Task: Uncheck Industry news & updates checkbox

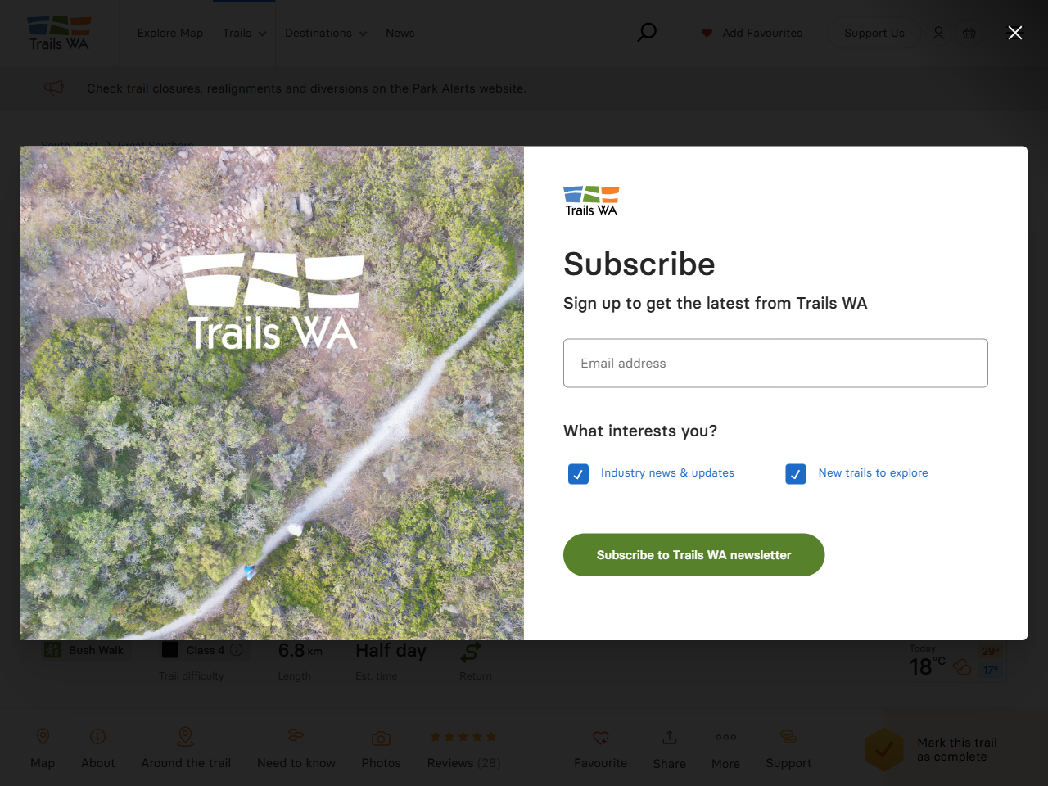Action: [x=578, y=474]
